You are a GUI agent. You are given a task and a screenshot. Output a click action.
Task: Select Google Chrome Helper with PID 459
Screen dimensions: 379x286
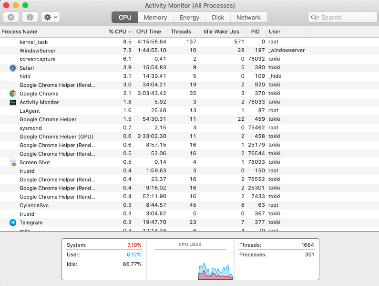[x=190, y=119]
